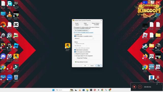Image resolution: width=163 pixels, height=92 pixels.
Task: Close the Rockstar Games Launcher Properties dialog
Action: pyautogui.click(x=101, y=20)
